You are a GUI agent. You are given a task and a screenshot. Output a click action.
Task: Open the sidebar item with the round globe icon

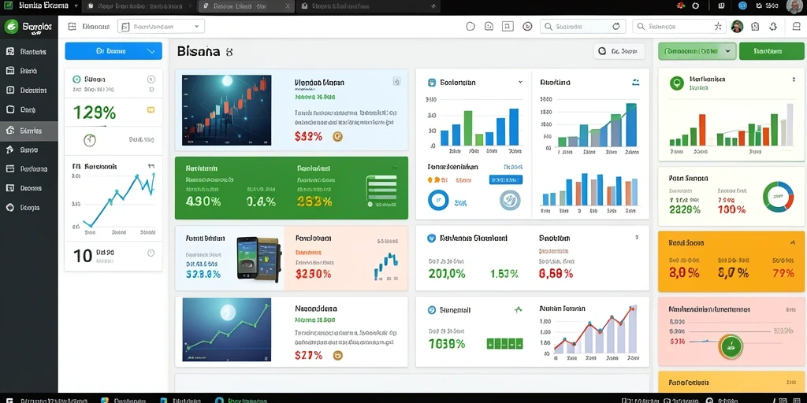pos(29,208)
